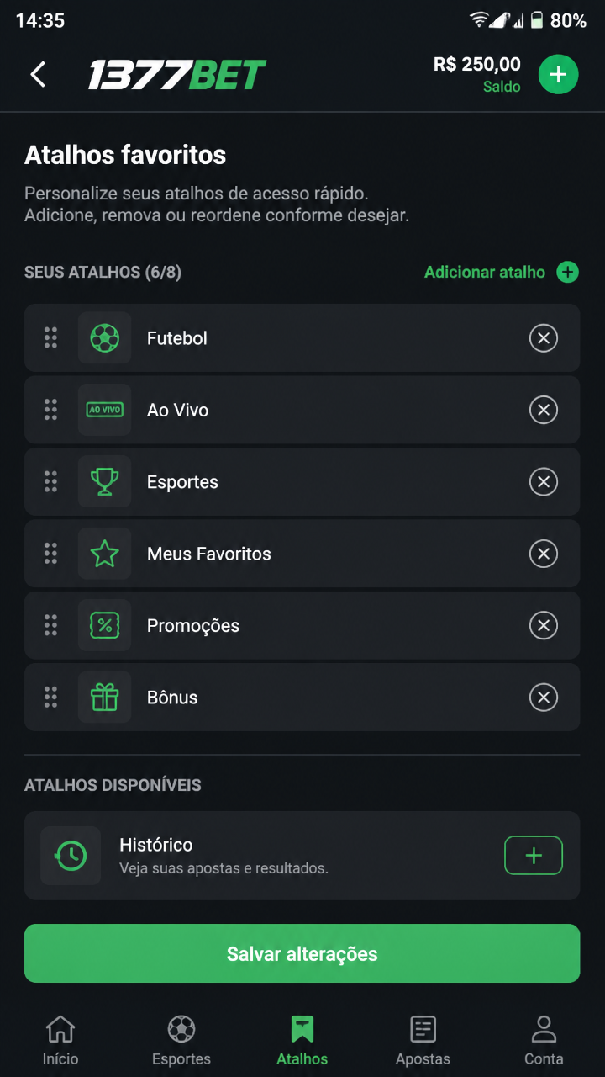
Task: Click the Histórico clock icon
Action: [71, 856]
